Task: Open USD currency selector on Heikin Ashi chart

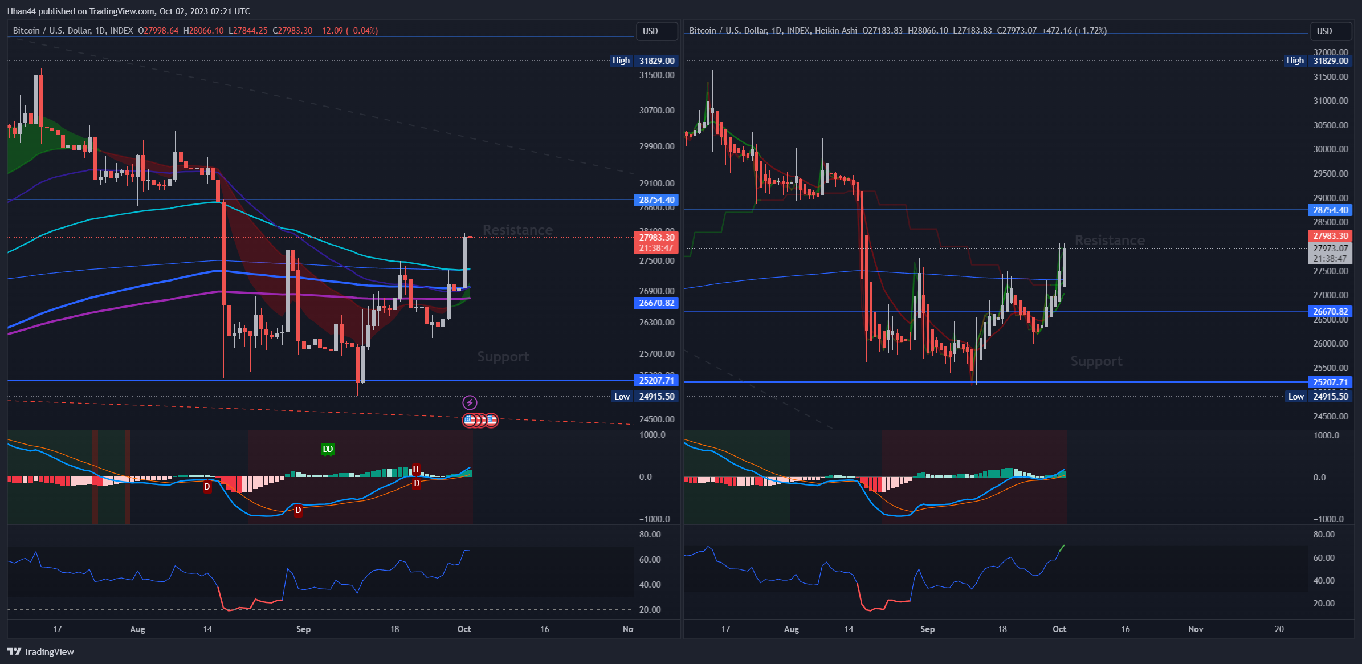Action: click(1331, 31)
